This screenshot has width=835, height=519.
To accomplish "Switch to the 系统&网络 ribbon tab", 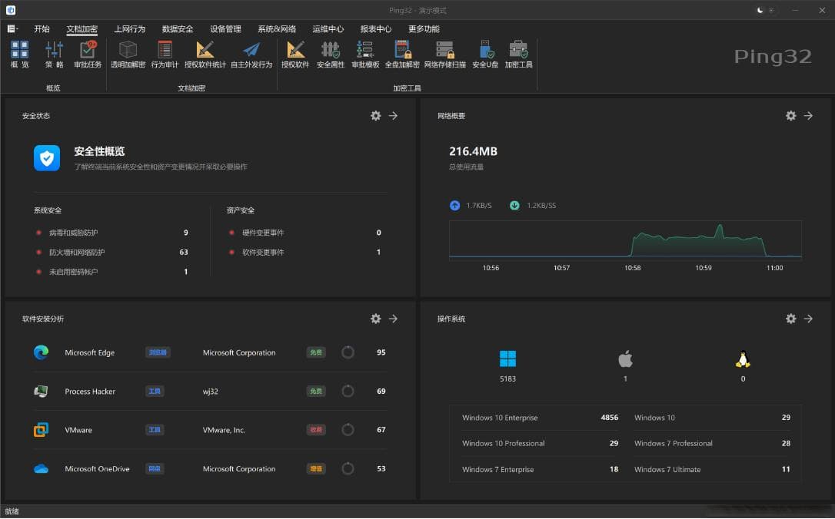I will pos(276,28).
